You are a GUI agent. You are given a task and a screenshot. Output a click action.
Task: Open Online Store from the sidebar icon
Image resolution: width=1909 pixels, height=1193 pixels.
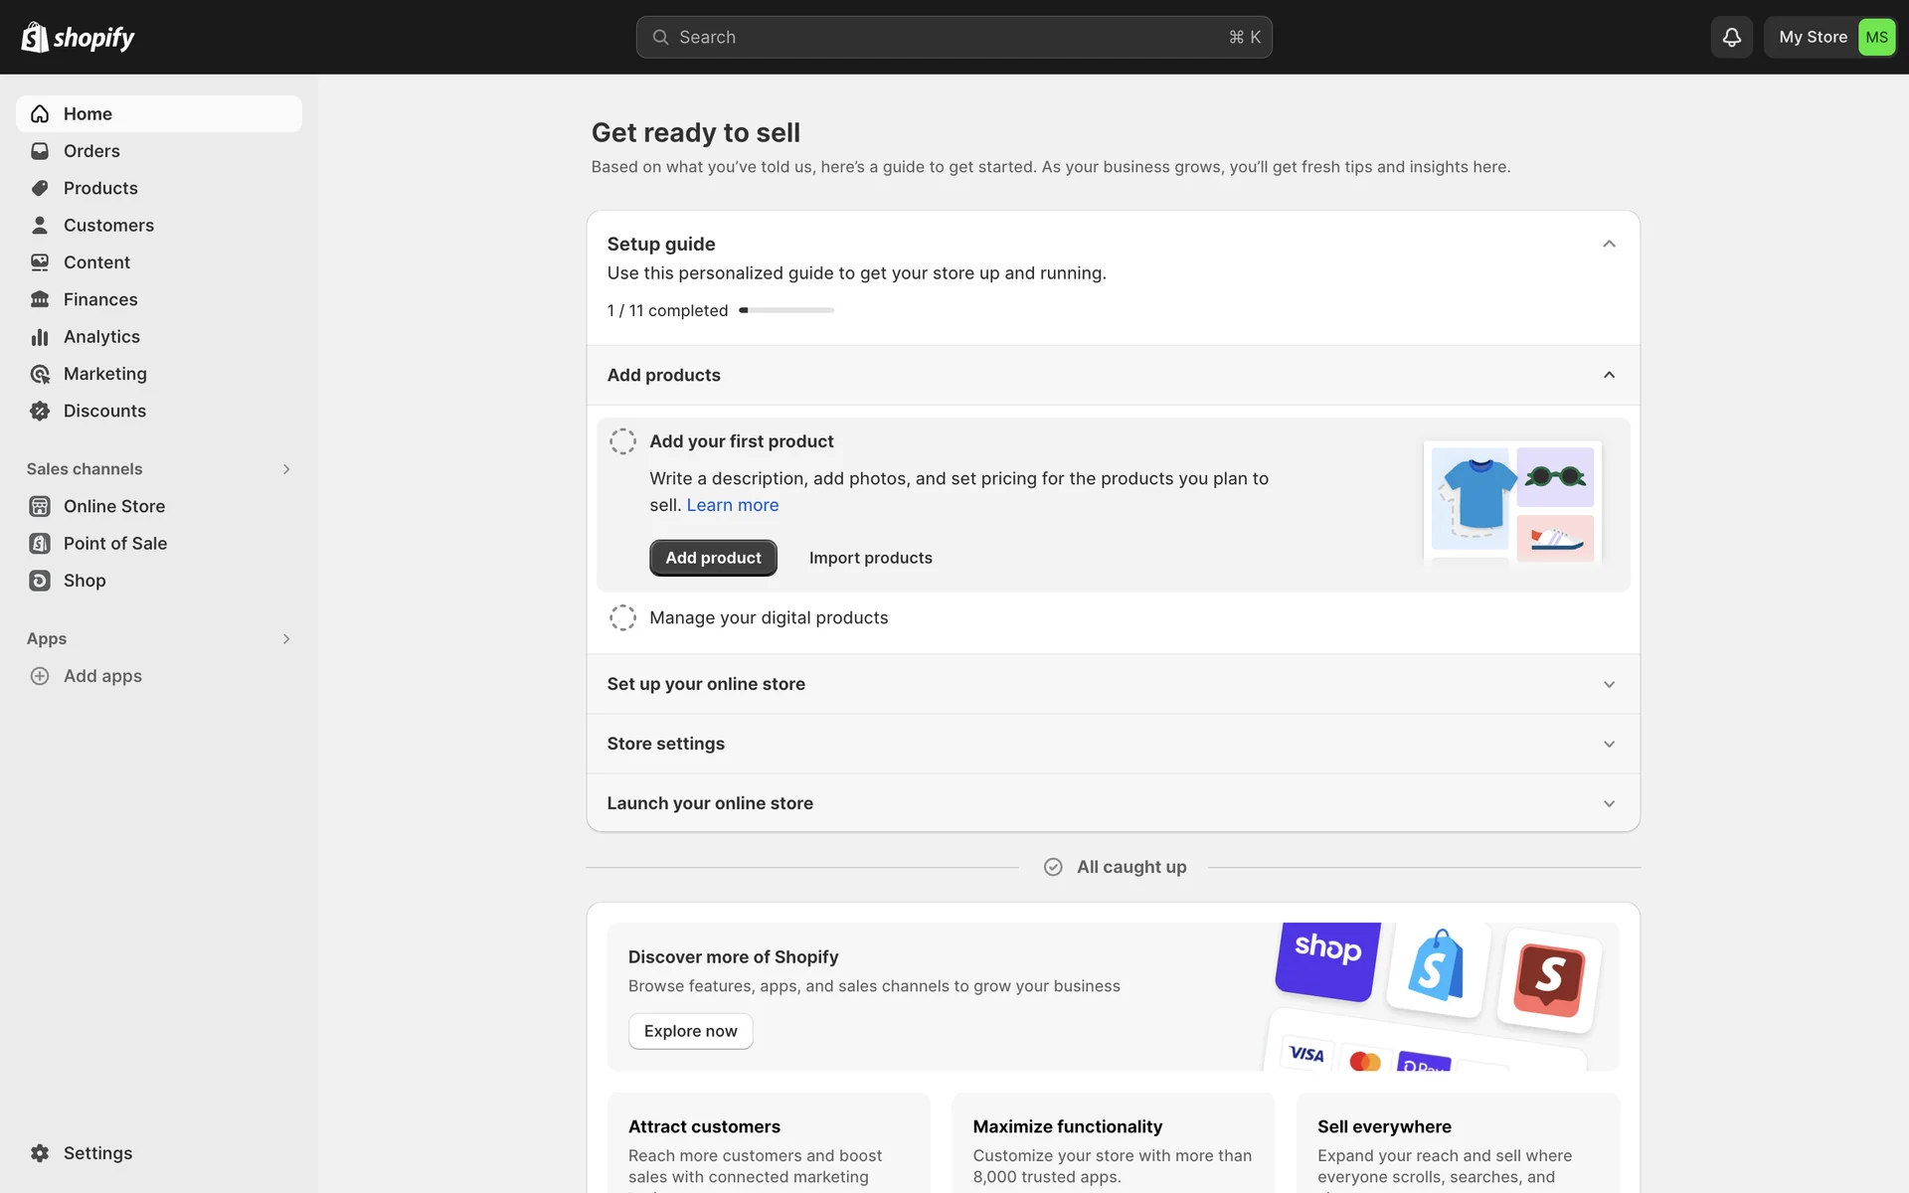pos(40,506)
